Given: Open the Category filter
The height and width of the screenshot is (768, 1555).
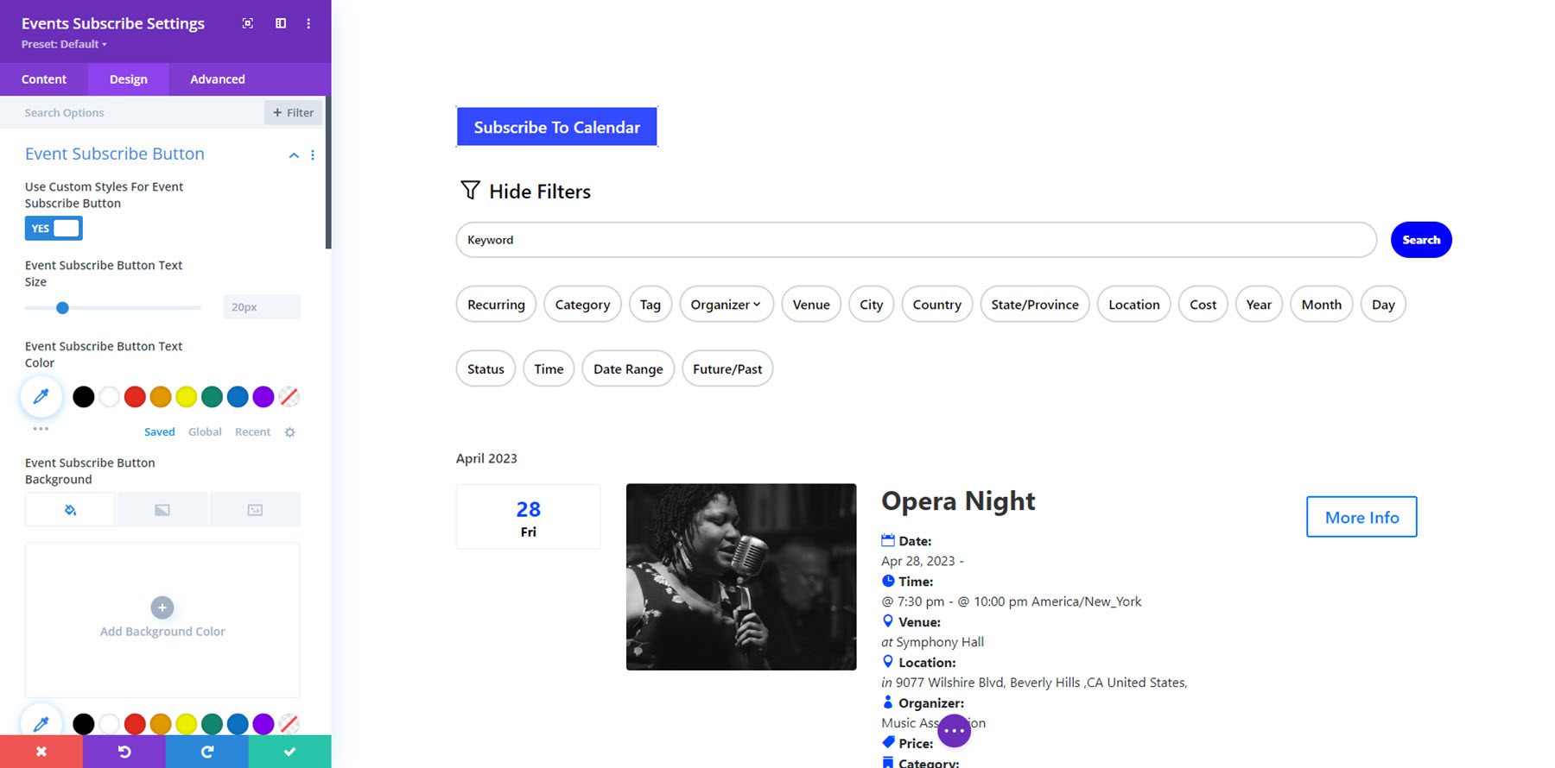Looking at the screenshot, I should [582, 305].
